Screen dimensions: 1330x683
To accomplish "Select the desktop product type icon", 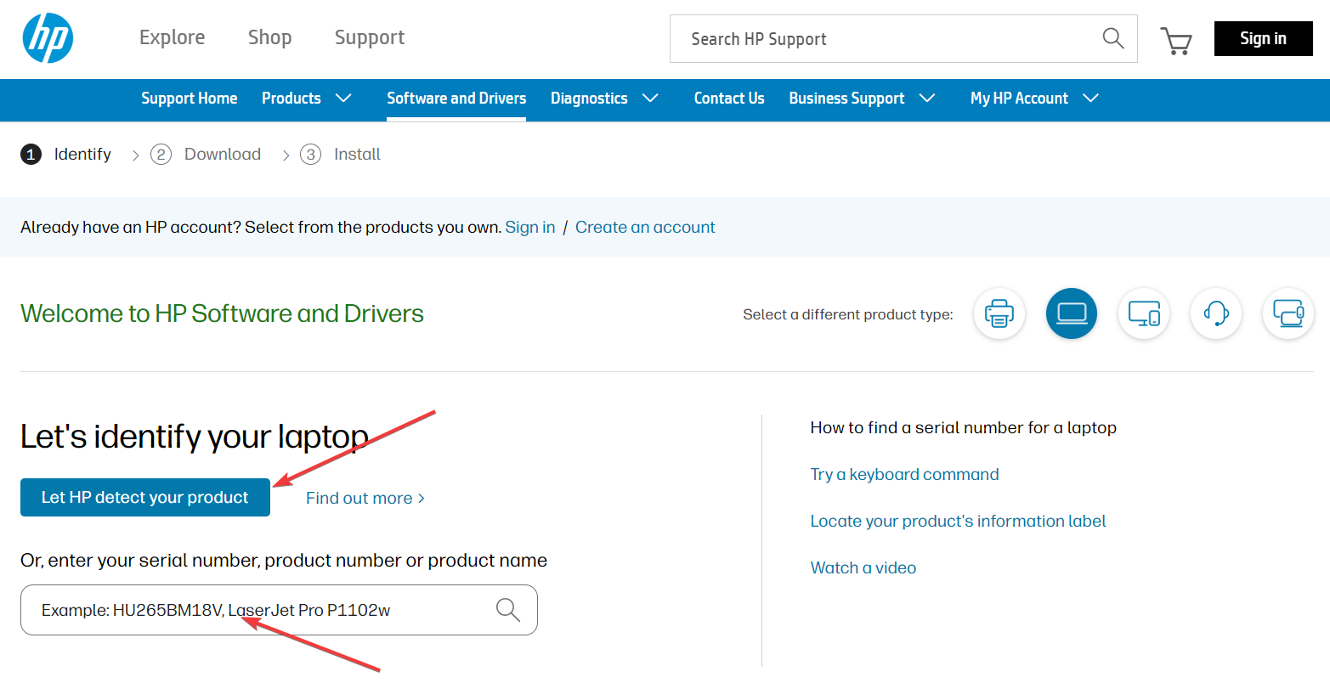I will pos(1144,313).
